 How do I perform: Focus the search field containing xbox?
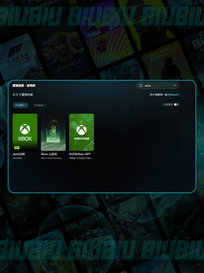point(158,86)
